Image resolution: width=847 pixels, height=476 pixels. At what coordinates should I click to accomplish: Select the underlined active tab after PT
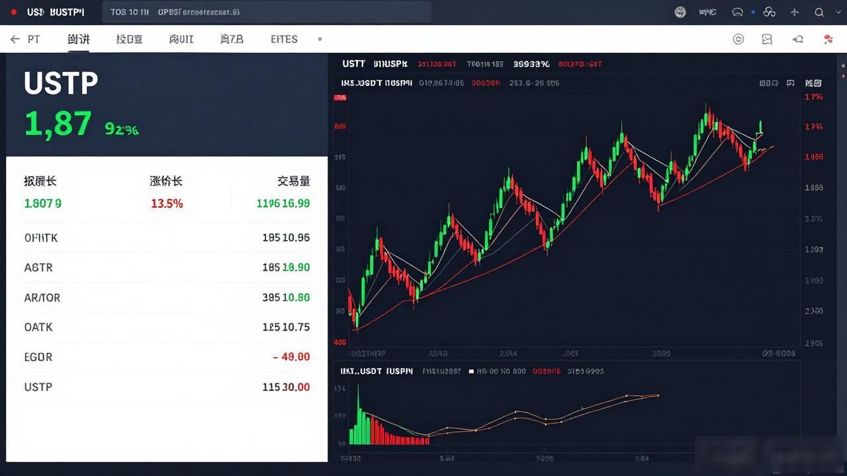click(x=79, y=40)
